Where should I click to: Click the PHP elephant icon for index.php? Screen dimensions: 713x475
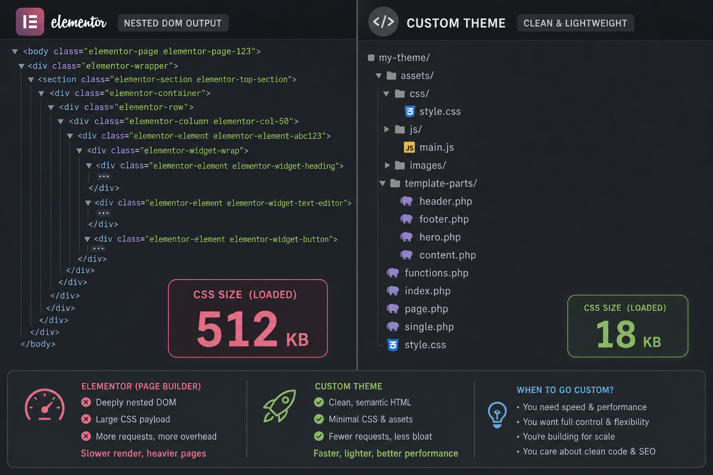(x=393, y=291)
